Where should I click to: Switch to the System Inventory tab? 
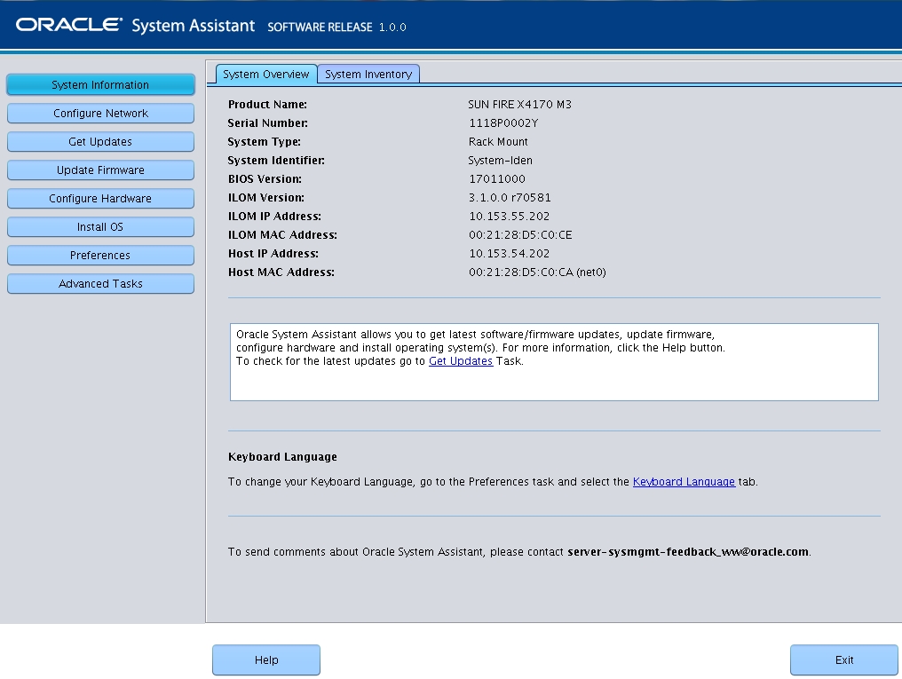click(x=368, y=74)
